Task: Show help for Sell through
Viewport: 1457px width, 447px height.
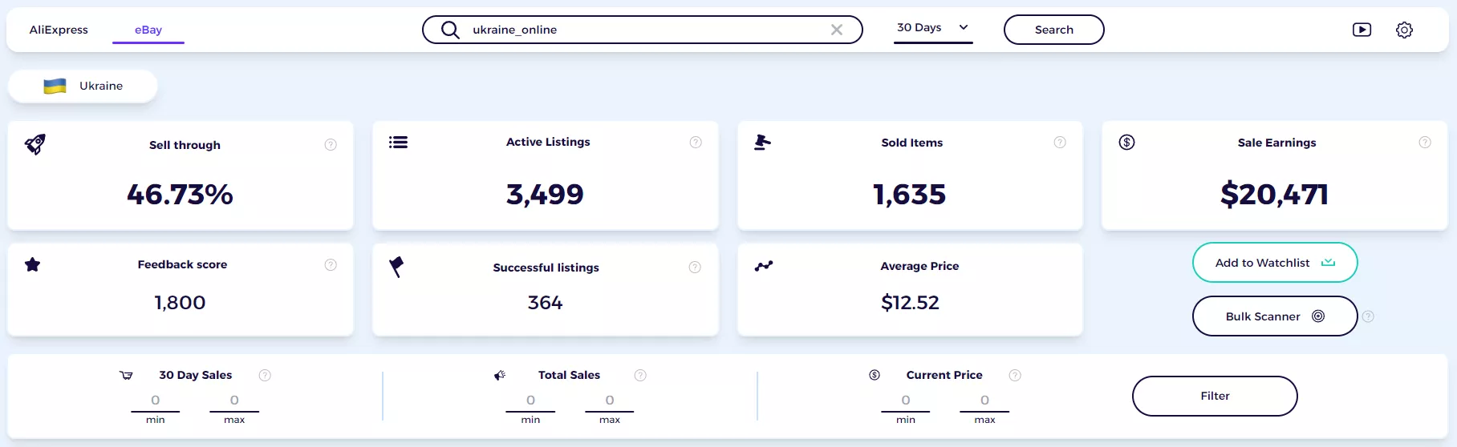Action: (x=331, y=145)
